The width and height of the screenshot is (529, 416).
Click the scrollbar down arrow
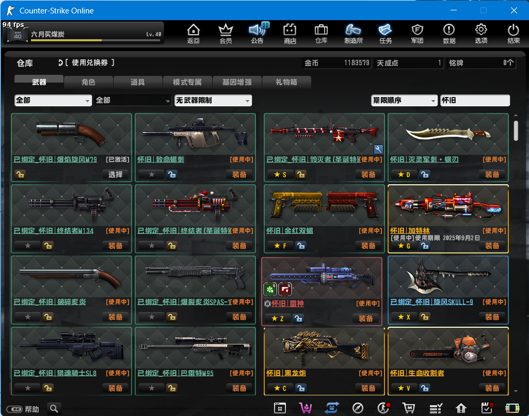(516, 391)
